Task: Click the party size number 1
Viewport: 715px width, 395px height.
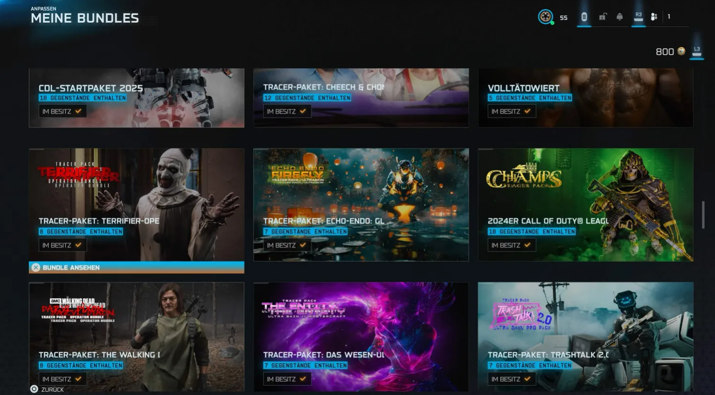Action: click(669, 17)
